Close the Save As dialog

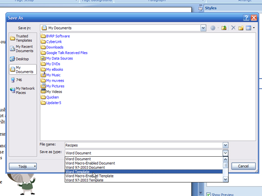pyautogui.click(x=254, y=18)
